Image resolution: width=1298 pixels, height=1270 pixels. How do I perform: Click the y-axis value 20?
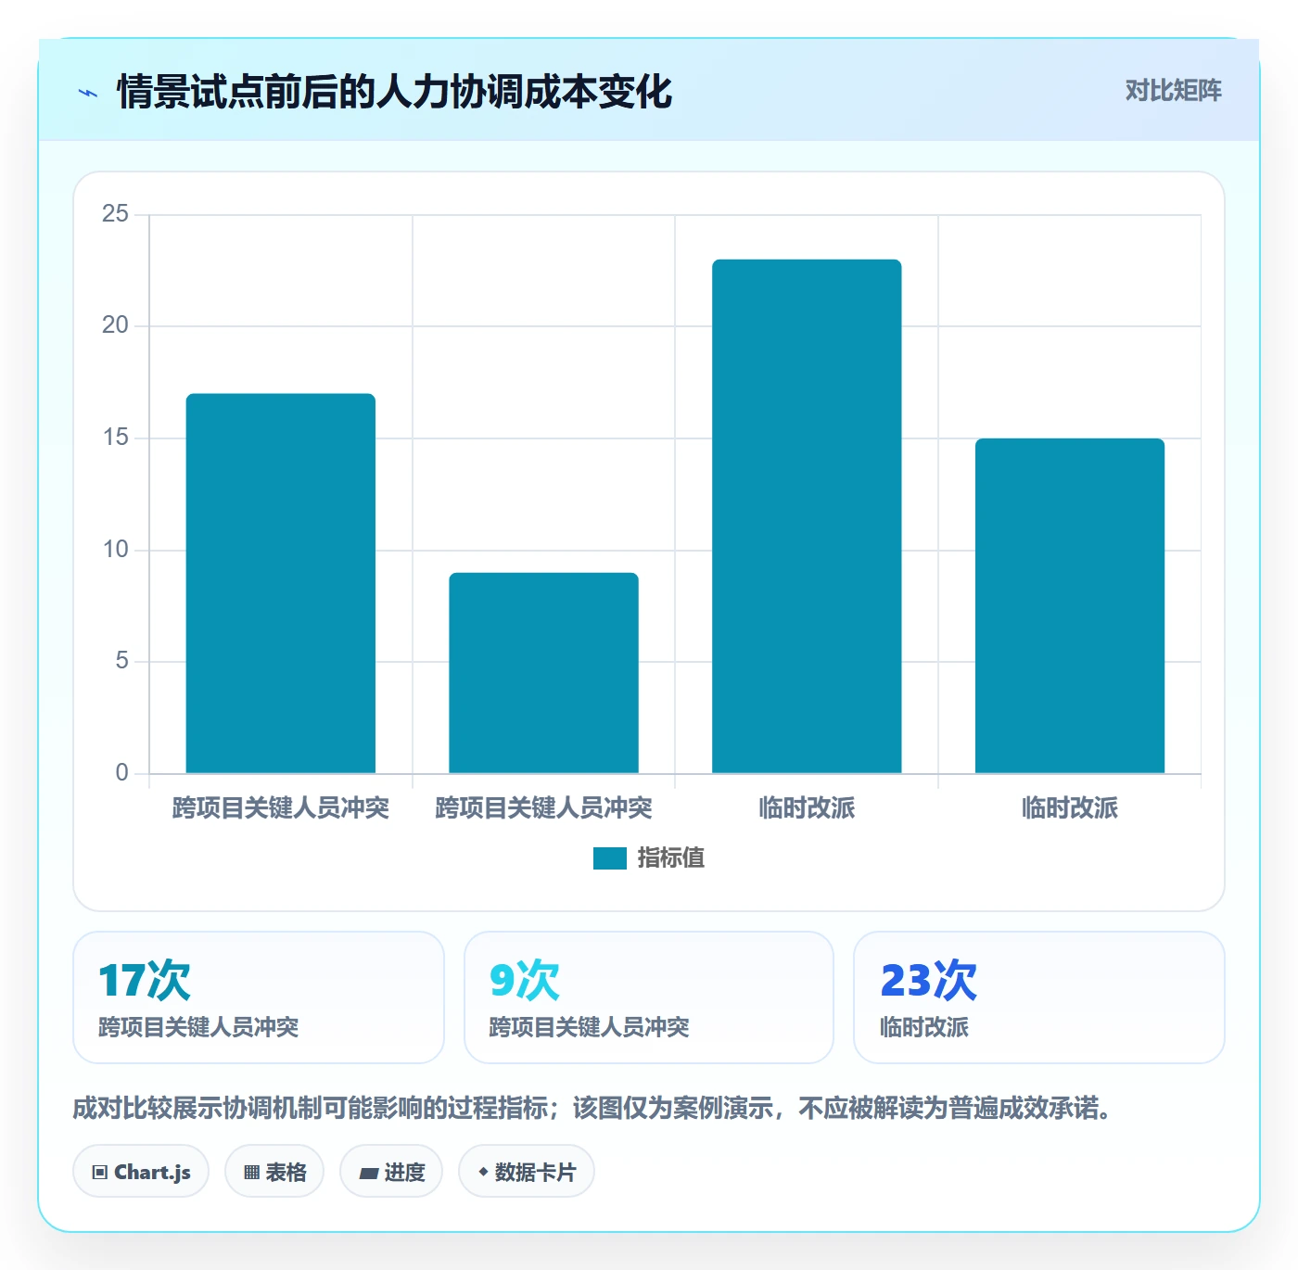tap(115, 325)
